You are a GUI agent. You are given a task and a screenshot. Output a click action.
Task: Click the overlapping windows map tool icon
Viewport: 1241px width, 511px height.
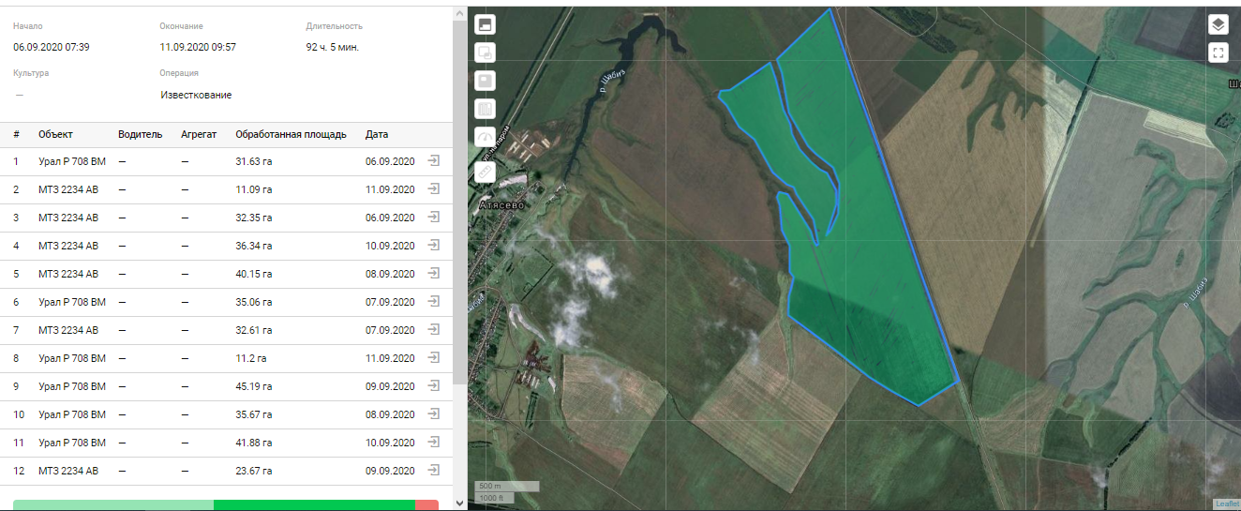coord(485,53)
